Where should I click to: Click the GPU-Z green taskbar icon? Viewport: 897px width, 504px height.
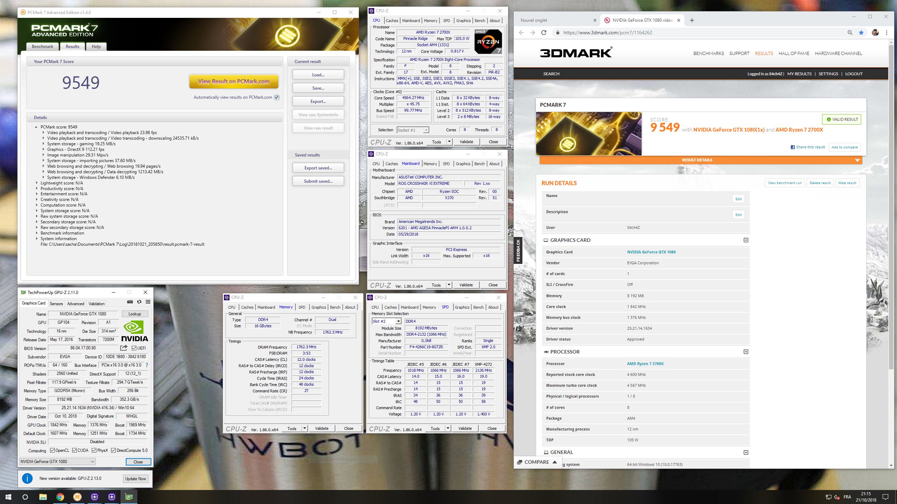click(129, 497)
